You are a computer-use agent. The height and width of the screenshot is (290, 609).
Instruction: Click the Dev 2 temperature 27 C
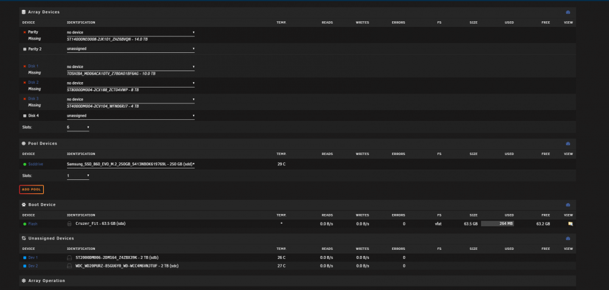281,266
